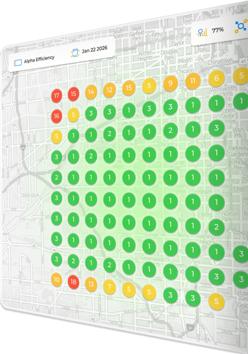
Task: Click the orange rank 9 marker
Action: pyautogui.click(x=171, y=83)
